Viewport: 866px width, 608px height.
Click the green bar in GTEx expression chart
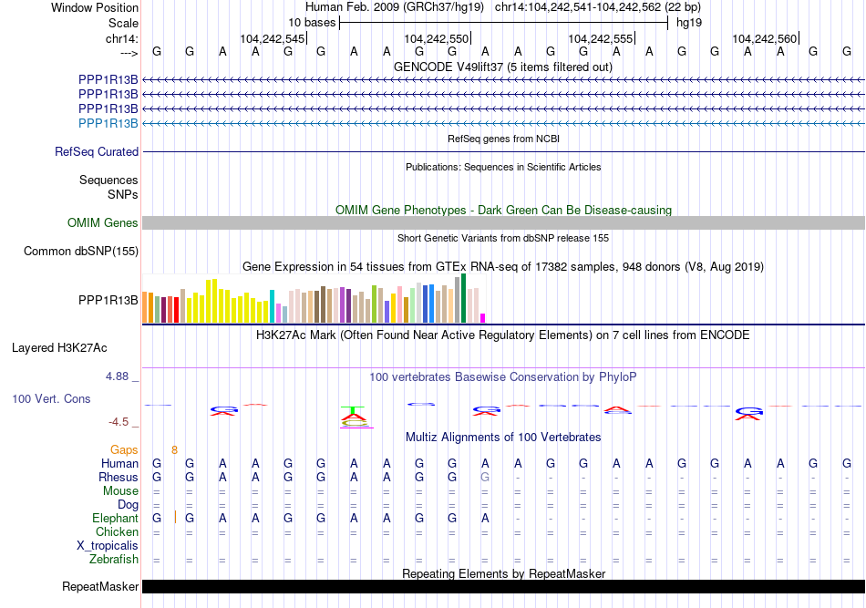(x=464, y=298)
